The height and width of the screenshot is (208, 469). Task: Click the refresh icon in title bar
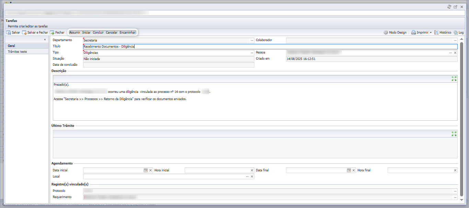449,7
